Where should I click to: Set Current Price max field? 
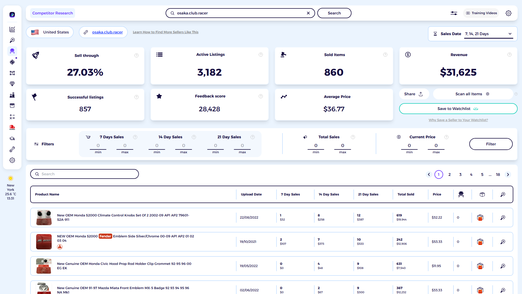click(x=436, y=146)
